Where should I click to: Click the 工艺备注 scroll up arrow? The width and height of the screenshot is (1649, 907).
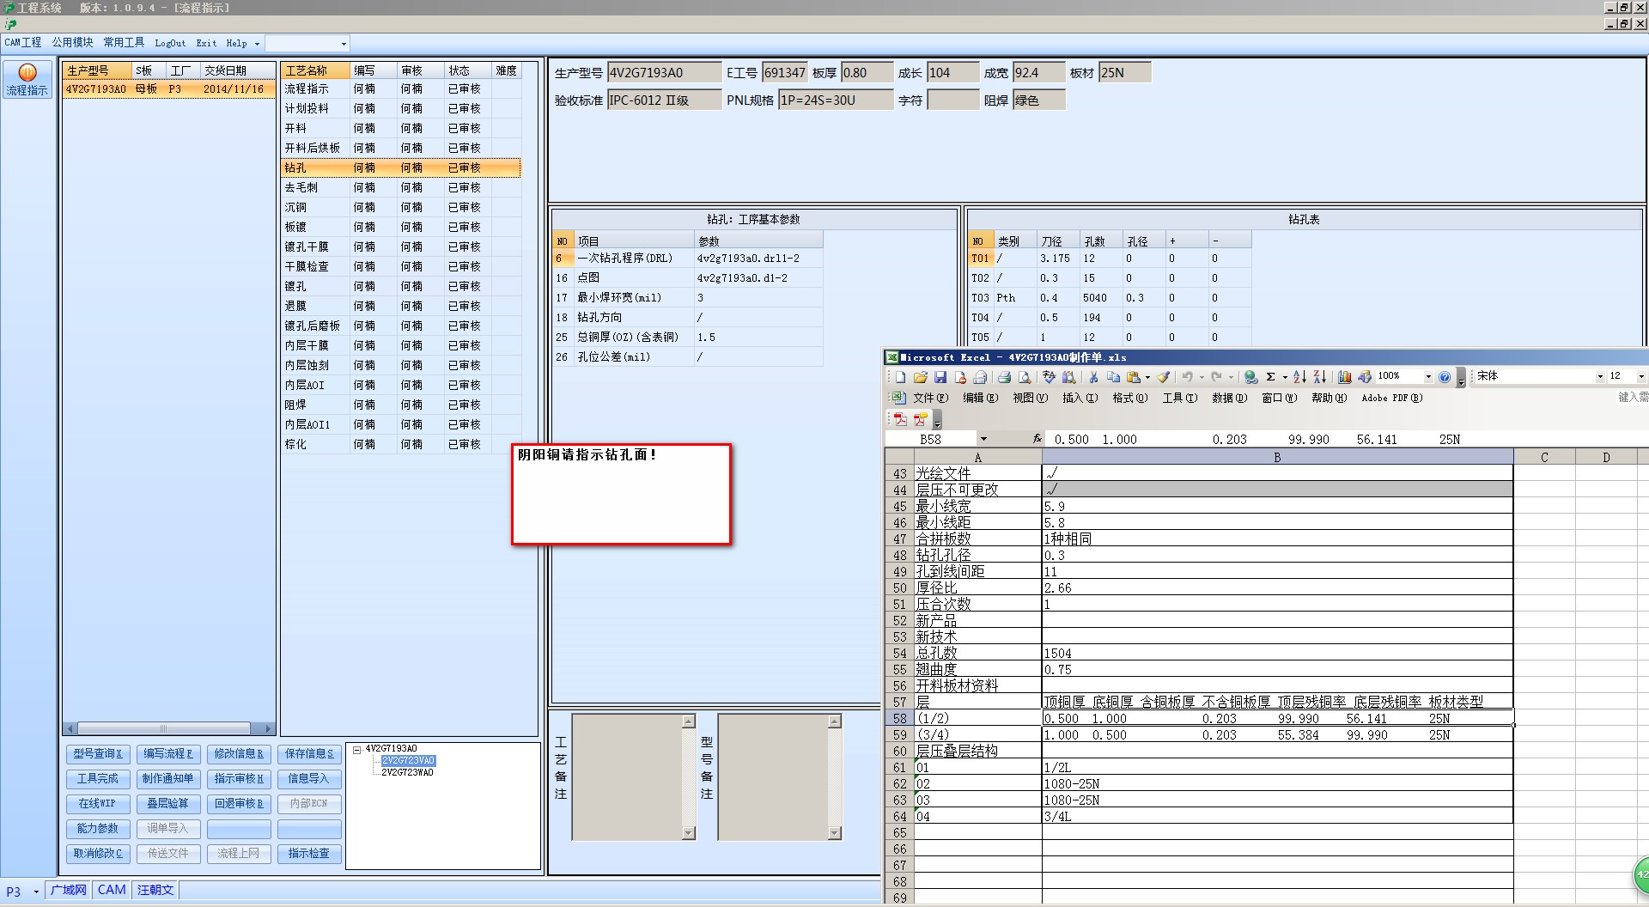tap(688, 722)
